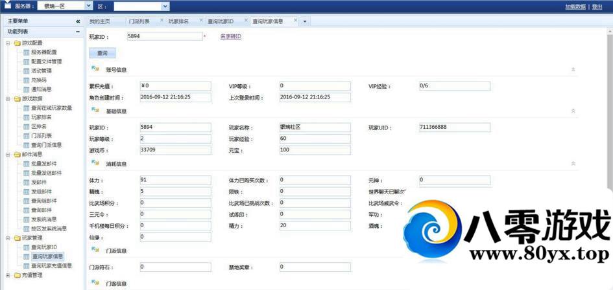Click the 游戏币 field showing 33709
613x290 pixels.
tap(175, 150)
